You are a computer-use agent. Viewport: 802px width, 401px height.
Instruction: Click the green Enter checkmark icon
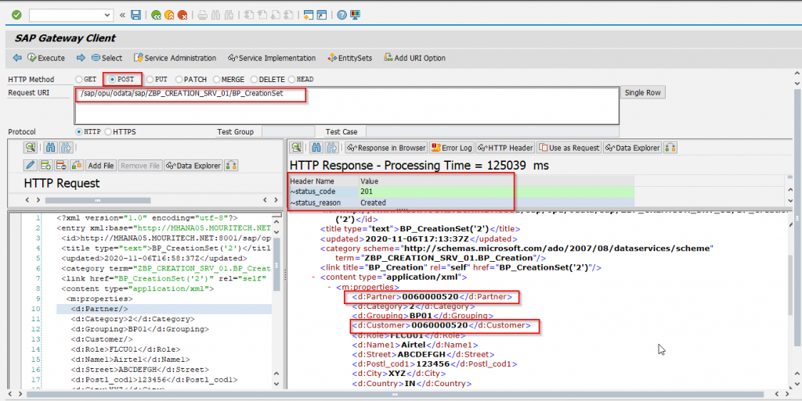(17, 15)
